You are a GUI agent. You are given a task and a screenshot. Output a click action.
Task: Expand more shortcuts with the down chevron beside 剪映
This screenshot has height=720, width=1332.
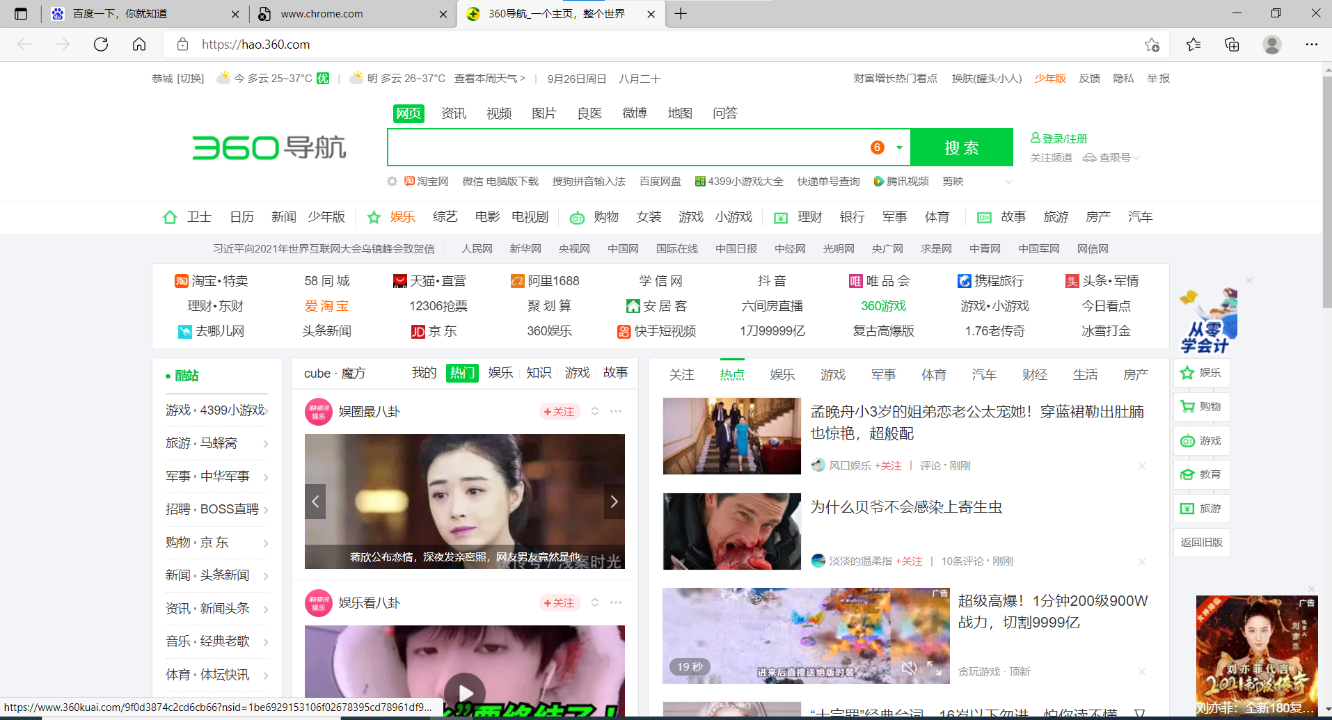click(1008, 182)
